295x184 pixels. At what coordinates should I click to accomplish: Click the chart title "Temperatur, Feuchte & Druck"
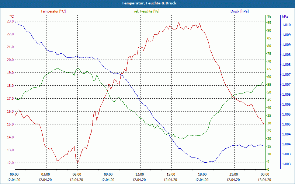pyautogui.click(x=149, y=3)
